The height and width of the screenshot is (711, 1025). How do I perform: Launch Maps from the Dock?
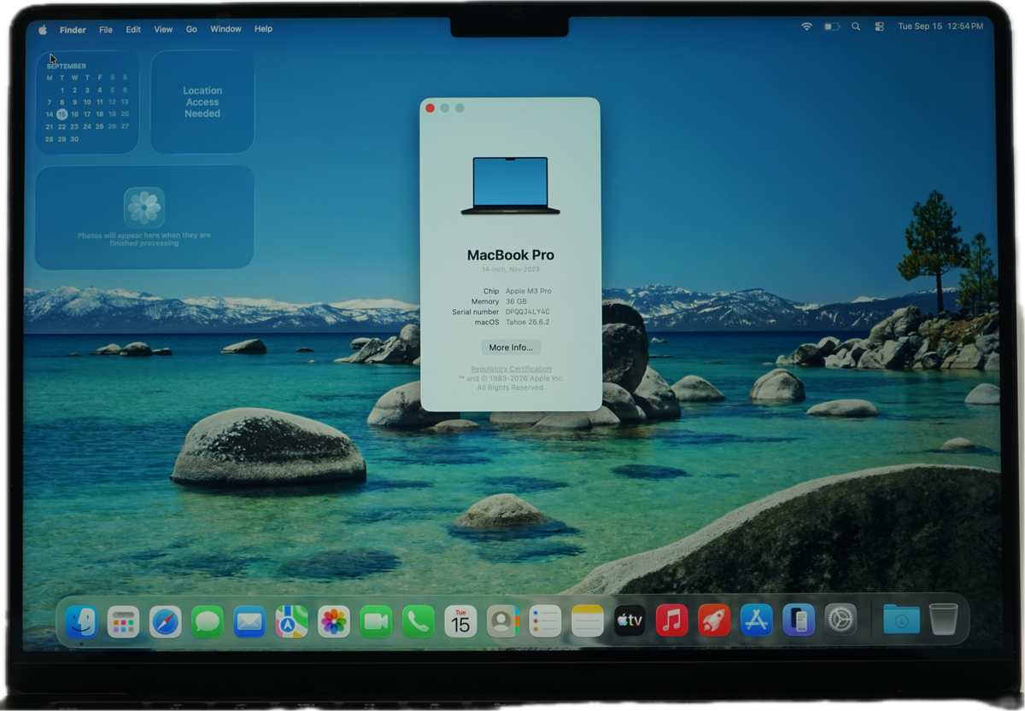click(291, 621)
